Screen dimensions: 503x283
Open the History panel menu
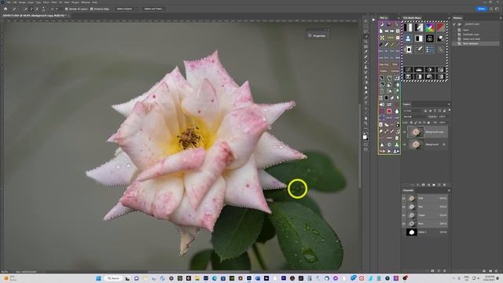tap(500, 18)
